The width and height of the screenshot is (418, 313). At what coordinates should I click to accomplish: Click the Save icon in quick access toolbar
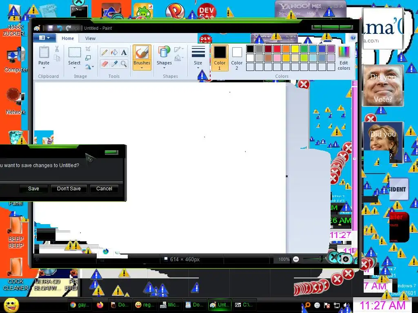(x=50, y=28)
